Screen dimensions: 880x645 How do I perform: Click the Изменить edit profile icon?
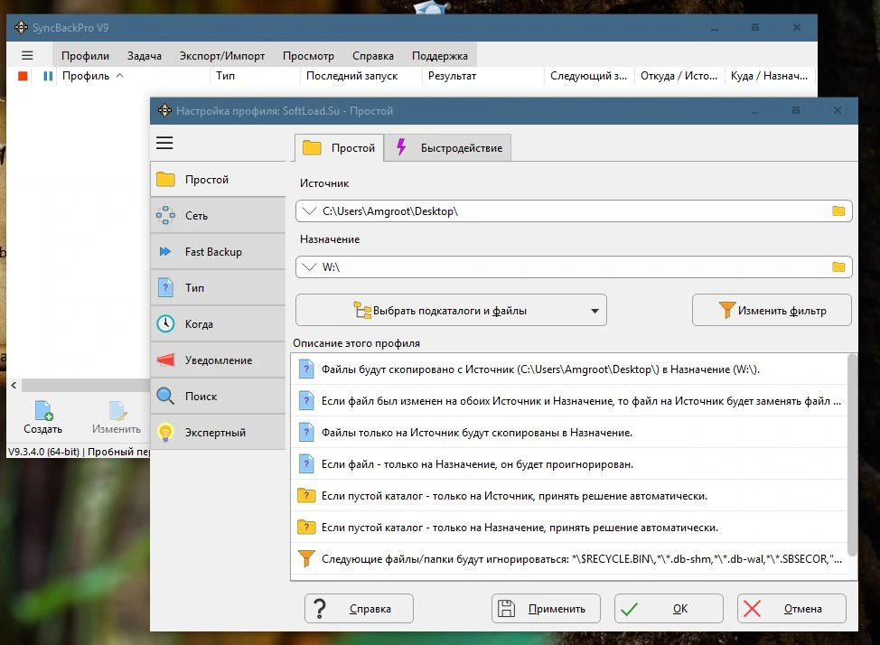click(117, 410)
